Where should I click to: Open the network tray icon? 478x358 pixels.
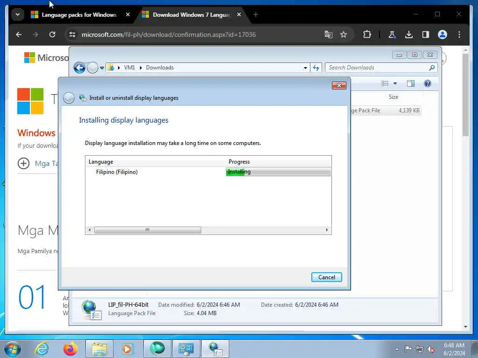pos(420,349)
